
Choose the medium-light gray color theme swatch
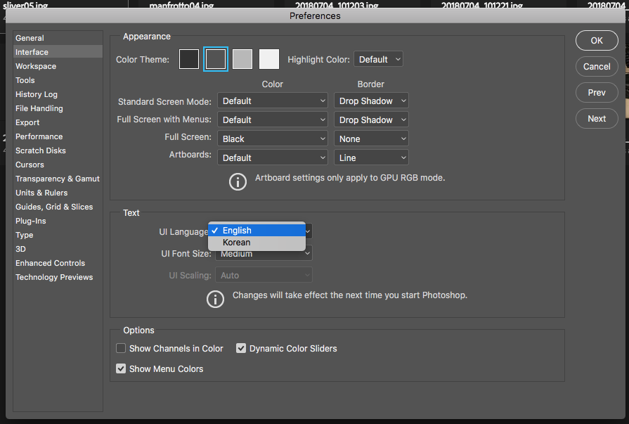(x=242, y=60)
